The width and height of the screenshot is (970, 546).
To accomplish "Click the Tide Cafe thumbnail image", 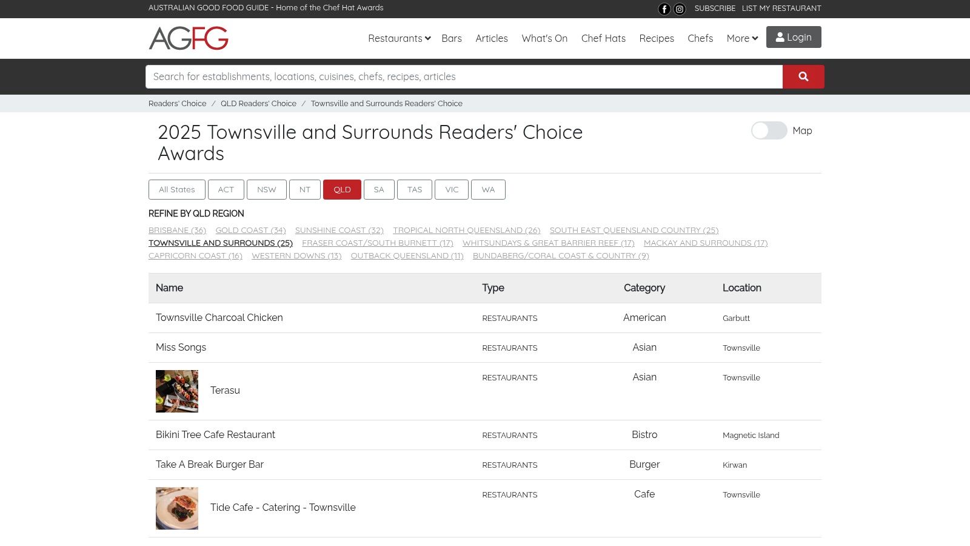I will 177,508.
